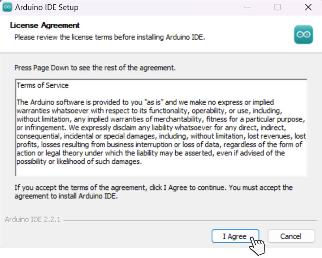Click the Press Page Down instruction text
This screenshot has height=258, width=322.
click(x=95, y=68)
